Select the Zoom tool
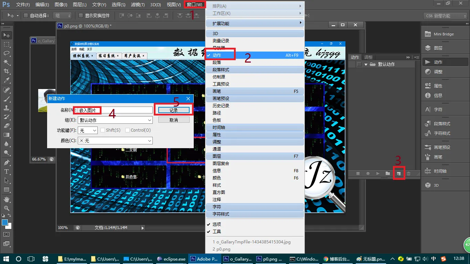The height and width of the screenshot is (264, 470). [x=7, y=208]
